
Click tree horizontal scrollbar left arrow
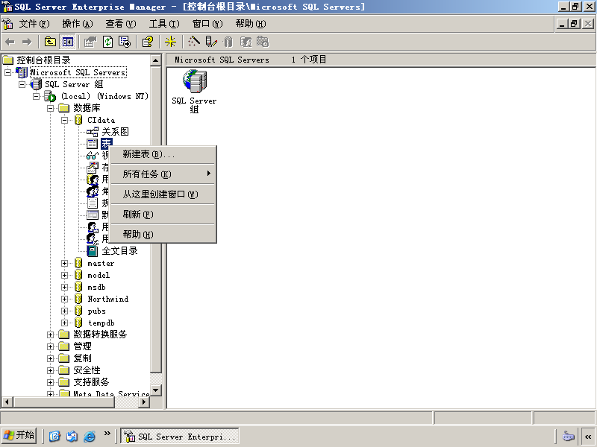point(7,402)
